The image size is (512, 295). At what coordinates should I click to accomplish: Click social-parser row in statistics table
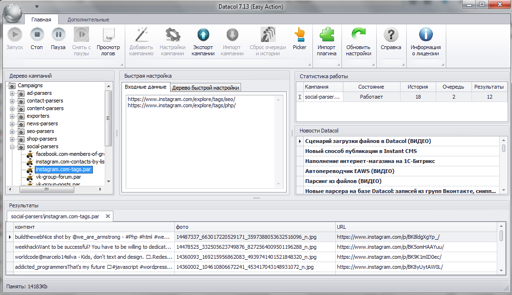point(402,97)
